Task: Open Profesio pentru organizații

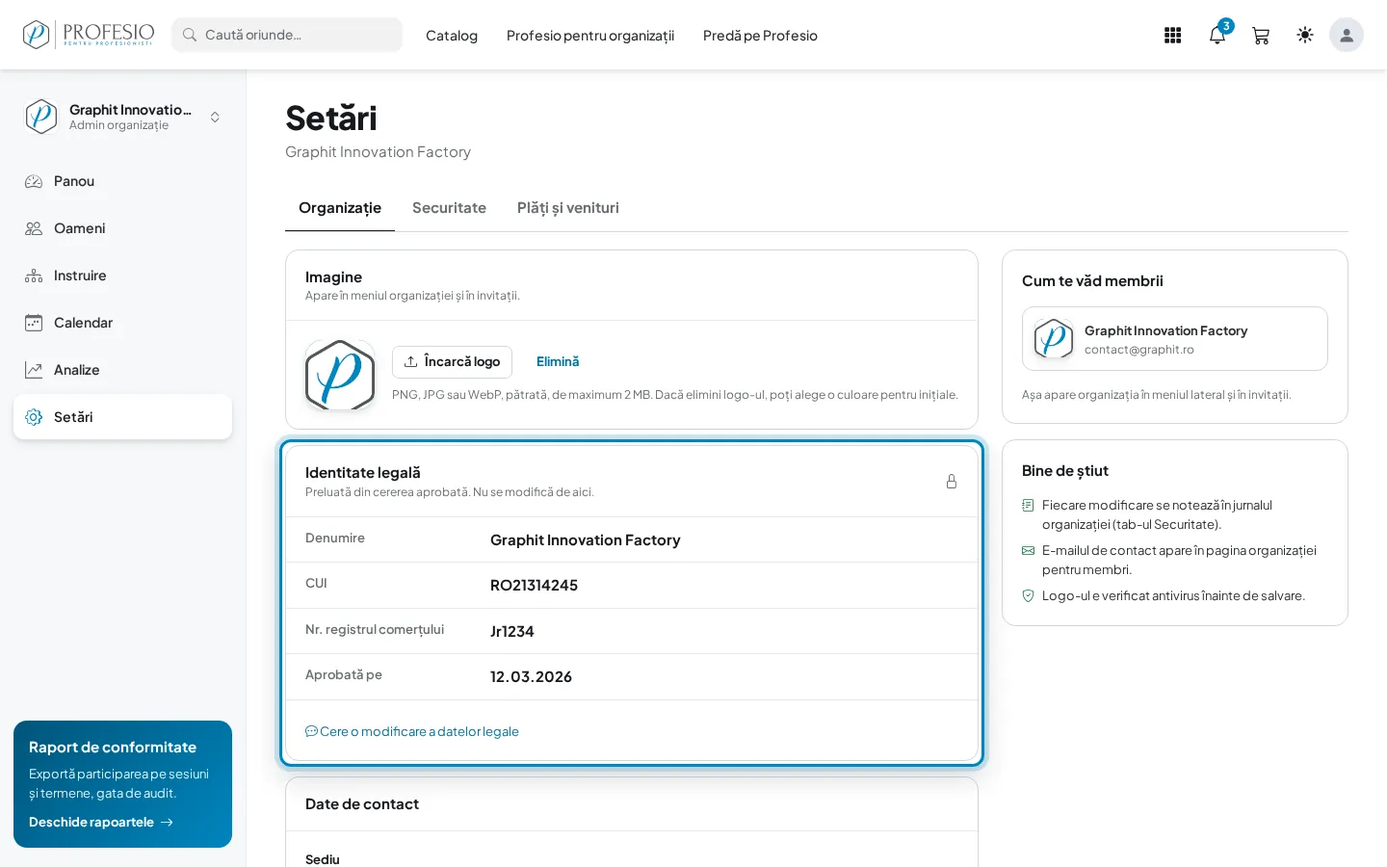Action: (x=590, y=36)
